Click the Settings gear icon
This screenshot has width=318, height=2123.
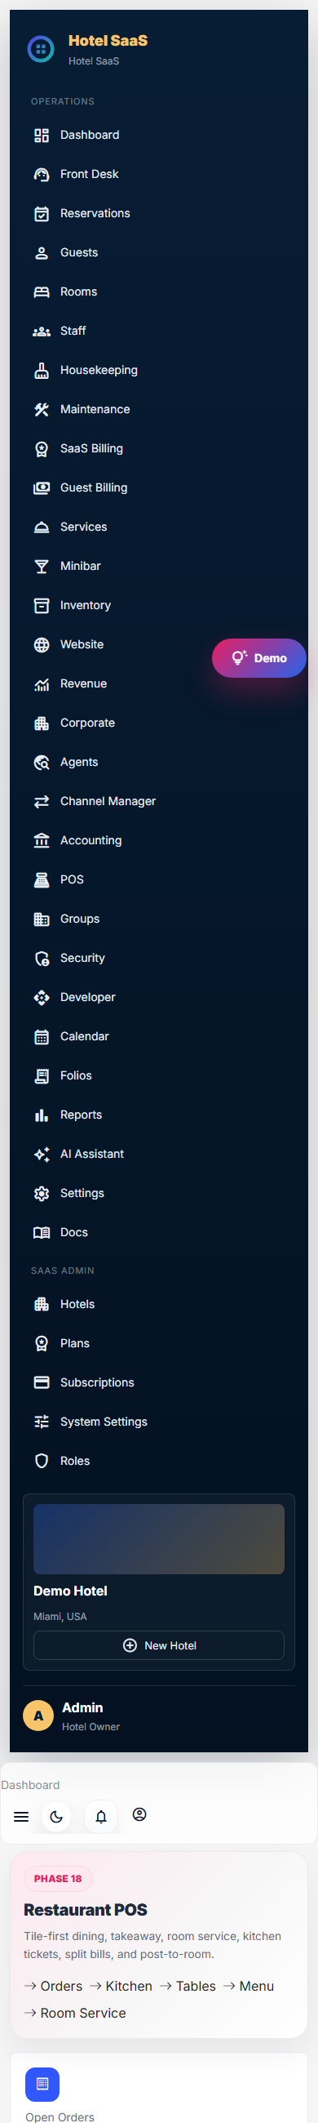coord(42,1192)
